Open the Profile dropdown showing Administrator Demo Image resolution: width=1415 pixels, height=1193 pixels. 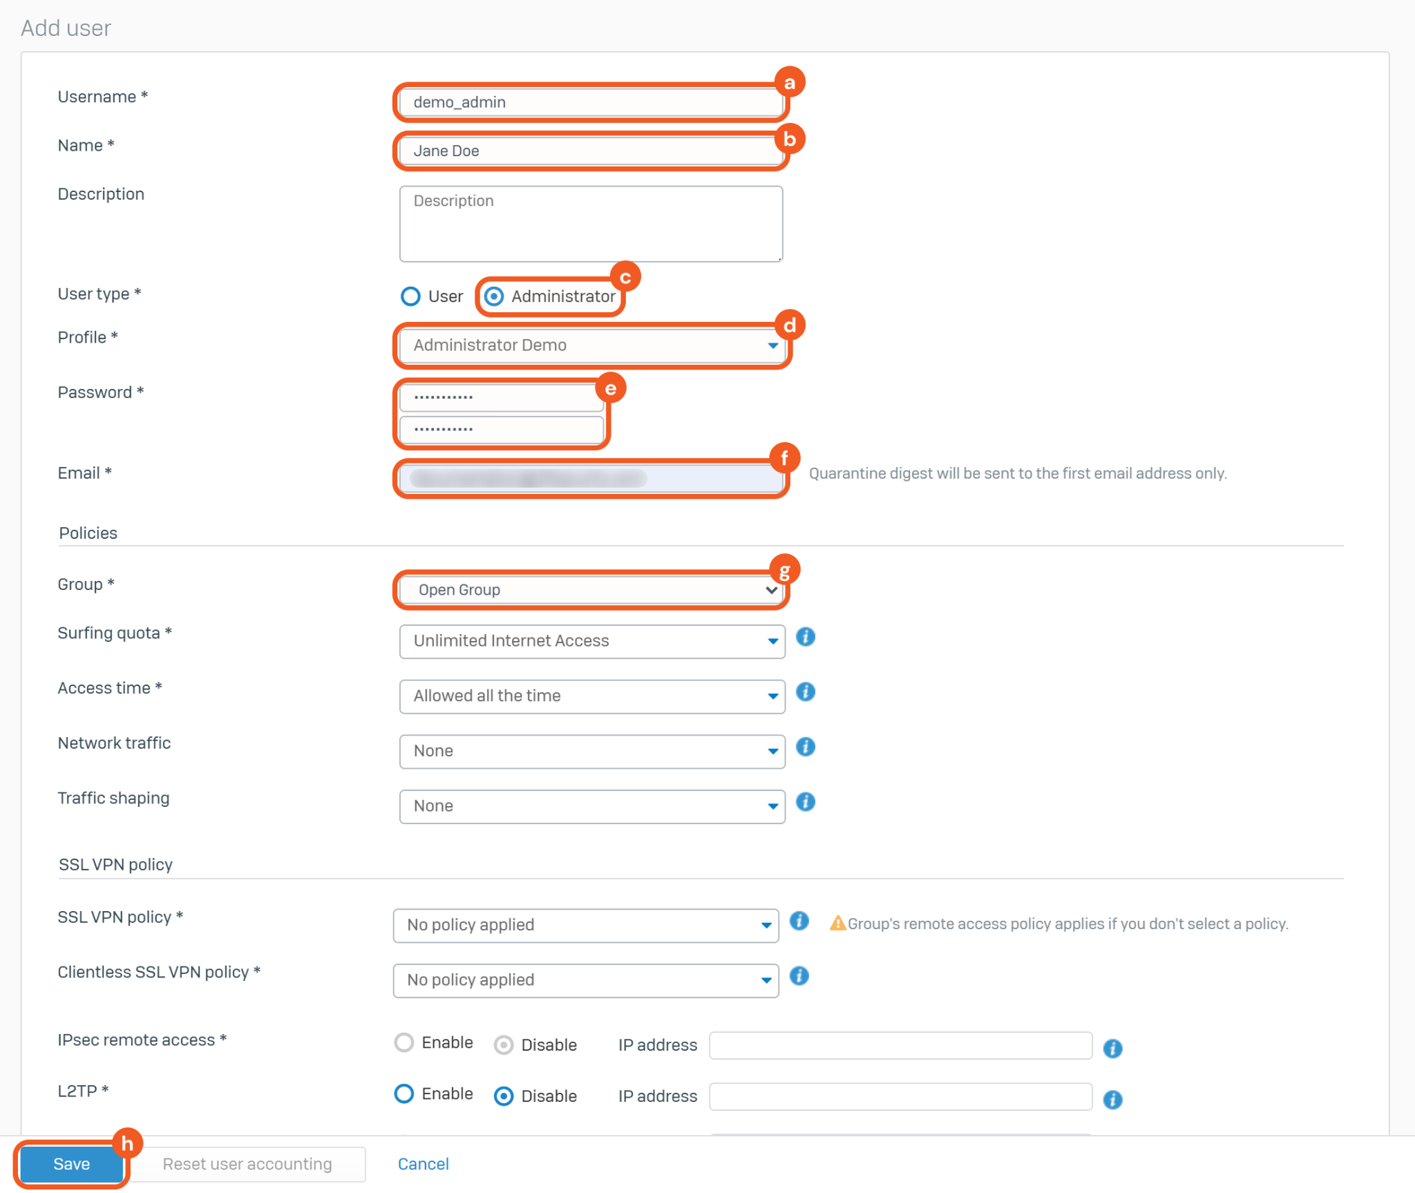point(591,345)
